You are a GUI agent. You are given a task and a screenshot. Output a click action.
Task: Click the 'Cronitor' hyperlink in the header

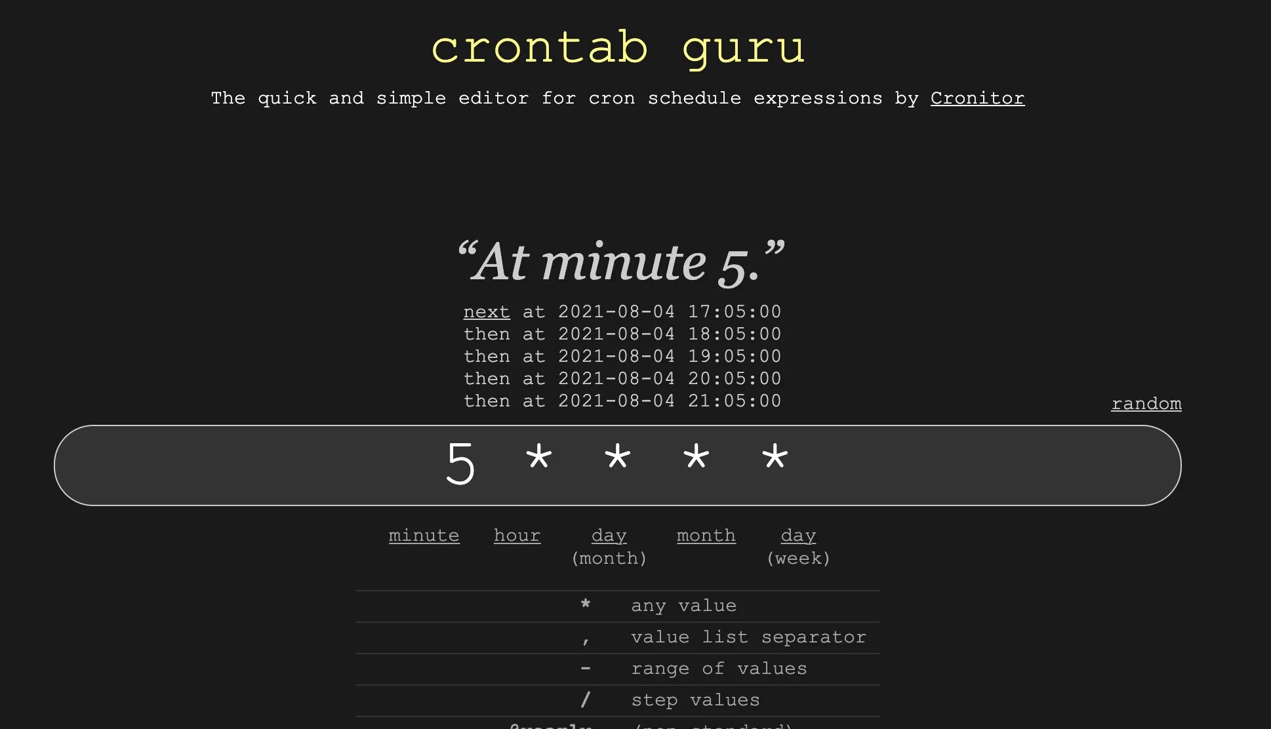[978, 98]
